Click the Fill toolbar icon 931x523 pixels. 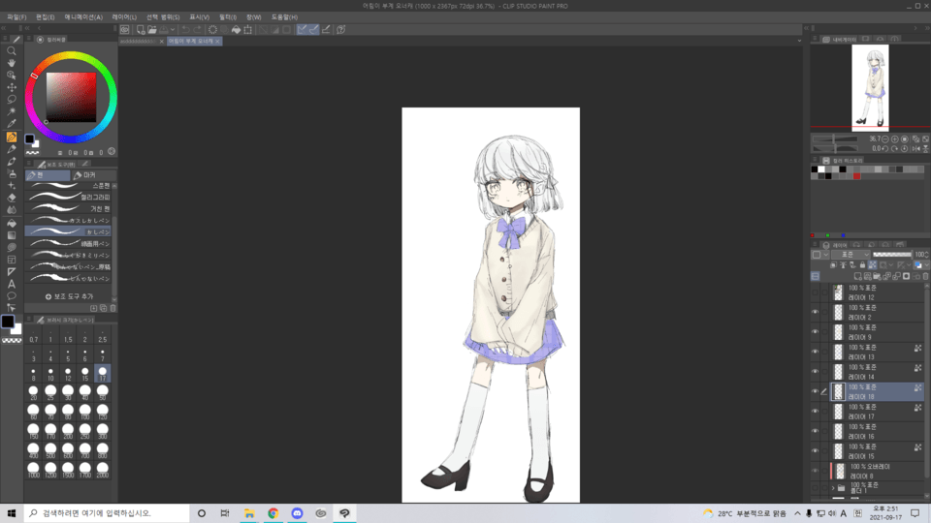236,29
